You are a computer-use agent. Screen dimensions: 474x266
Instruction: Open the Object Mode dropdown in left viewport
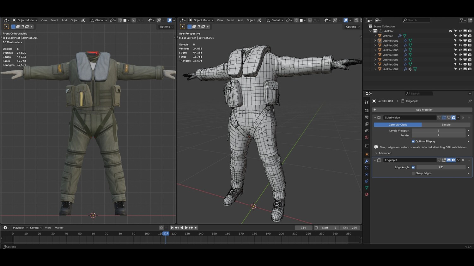(x=25, y=20)
